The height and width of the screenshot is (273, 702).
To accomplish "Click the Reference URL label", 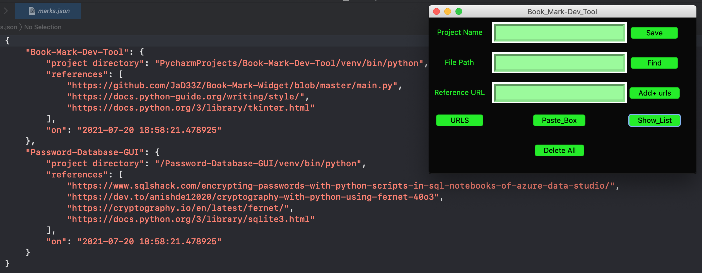I will pyautogui.click(x=459, y=92).
